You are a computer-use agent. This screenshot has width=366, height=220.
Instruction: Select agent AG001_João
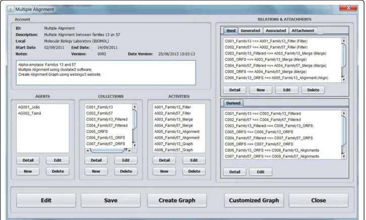[29, 107]
